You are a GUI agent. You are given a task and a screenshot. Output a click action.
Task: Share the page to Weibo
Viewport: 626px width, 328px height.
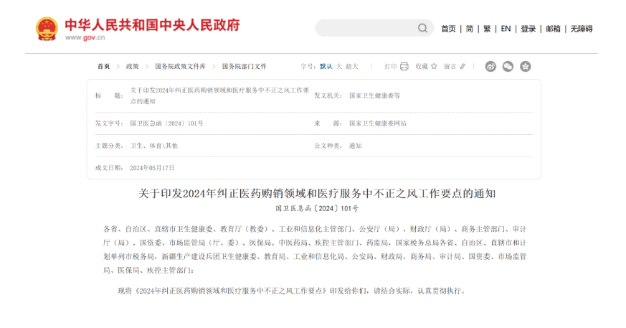(490, 66)
